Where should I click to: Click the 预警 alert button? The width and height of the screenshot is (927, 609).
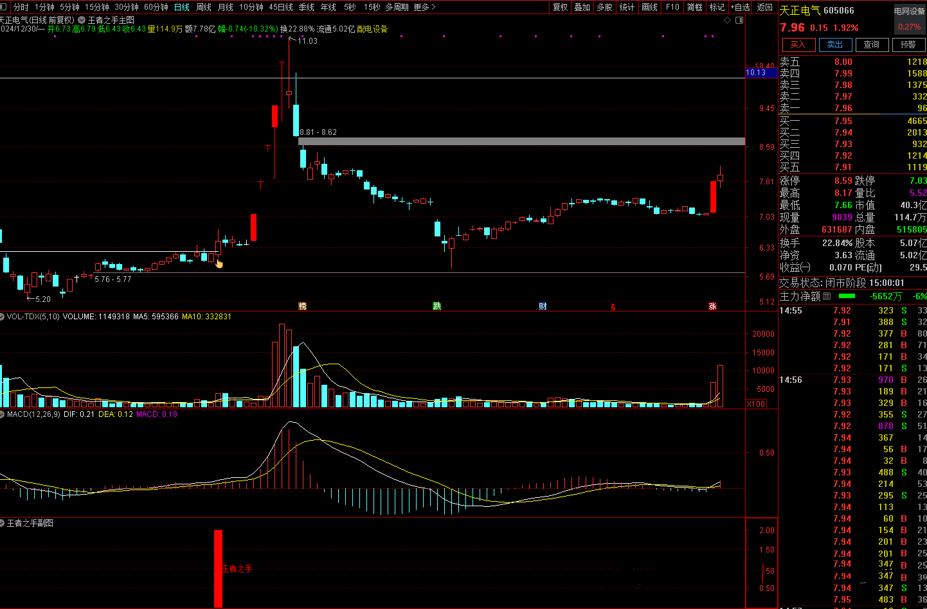point(908,44)
